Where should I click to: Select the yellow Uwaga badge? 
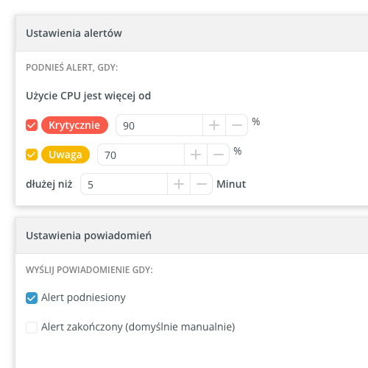pyautogui.click(x=66, y=155)
